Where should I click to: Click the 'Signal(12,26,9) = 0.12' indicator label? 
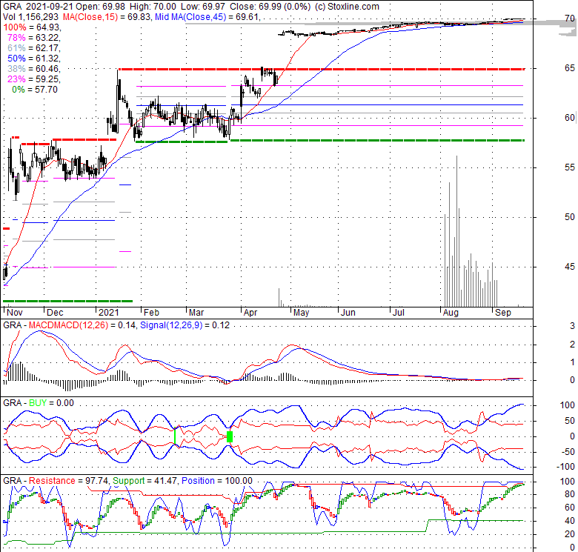click(x=185, y=325)
